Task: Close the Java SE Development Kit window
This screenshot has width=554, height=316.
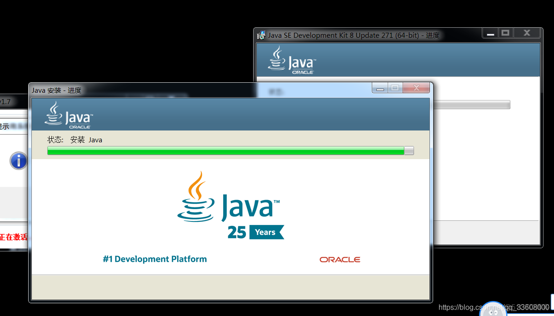Action: coord(526,33)
